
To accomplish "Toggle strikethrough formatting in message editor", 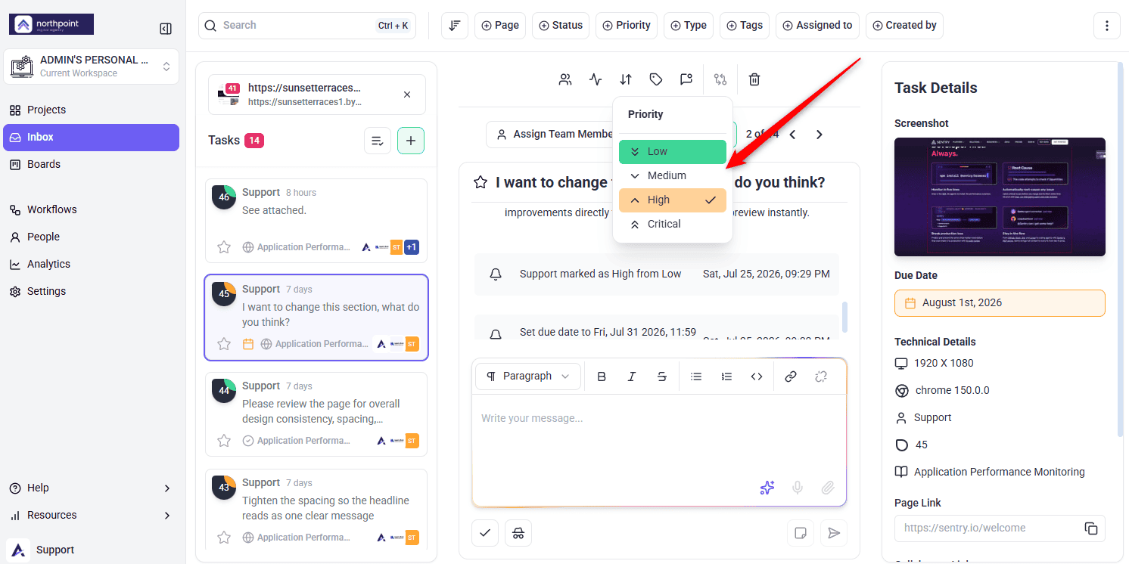I will (x=662, y=377).
